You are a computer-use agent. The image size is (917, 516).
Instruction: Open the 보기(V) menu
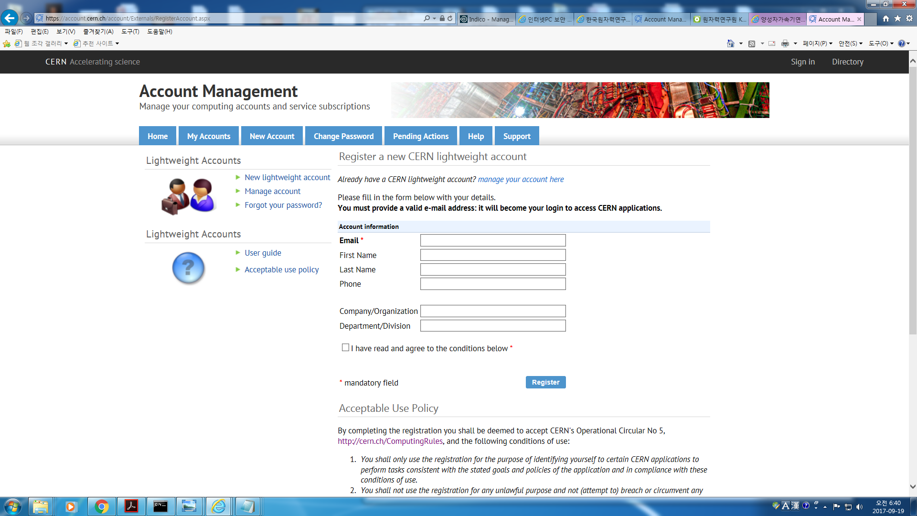pyautogui.click(x=65, y=32)
